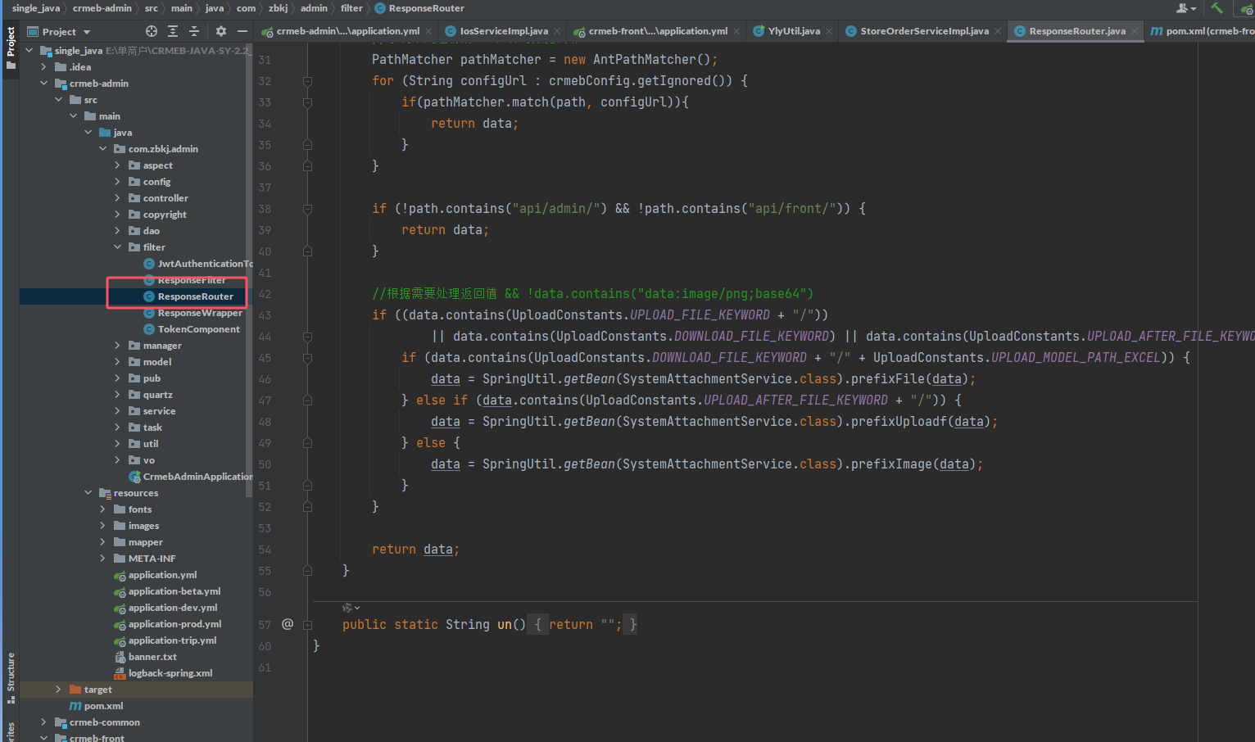Select ResponseWrapper class in tree
Image resolution: width=1255 pixels, height=742 pixels.
[193, 313]
